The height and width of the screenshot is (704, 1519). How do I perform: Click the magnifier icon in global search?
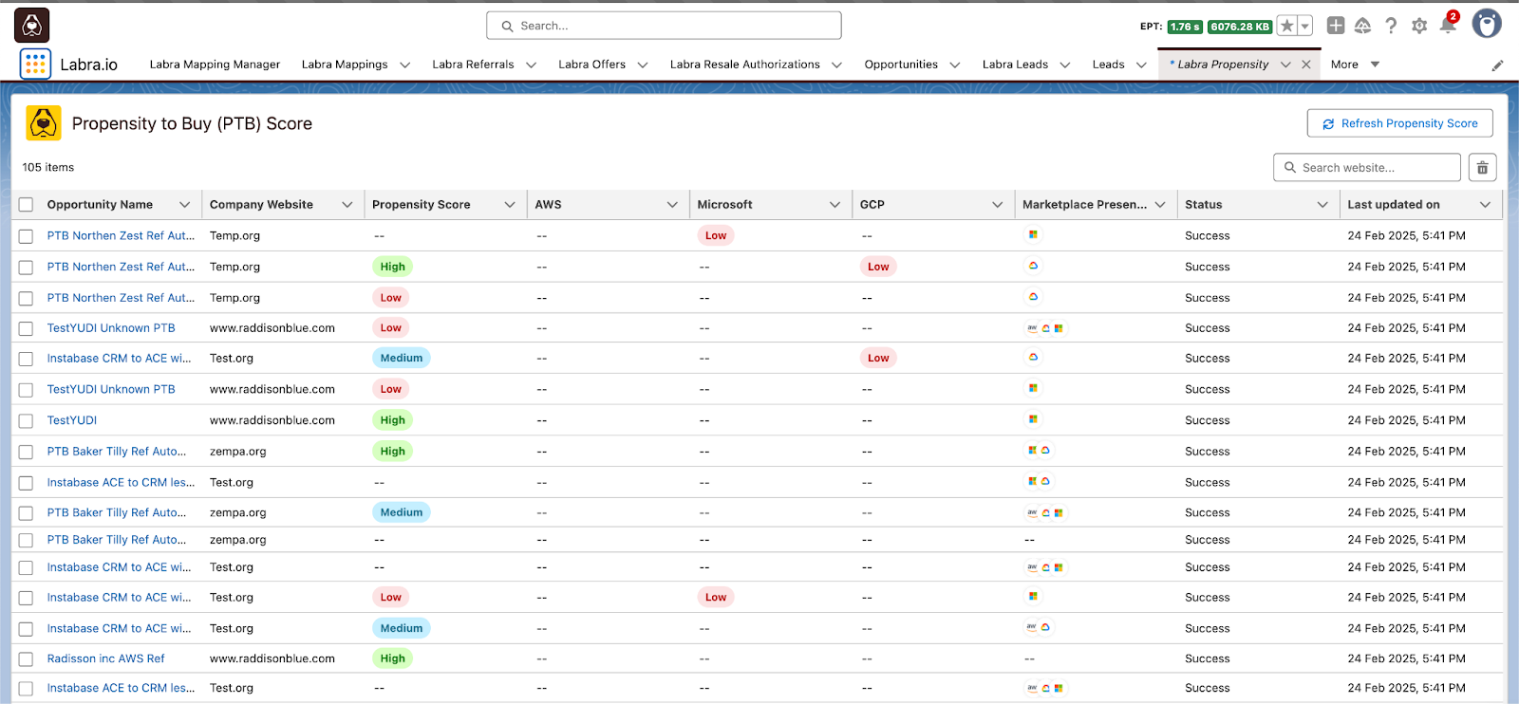pyautogui.click(x=508, y=27)
